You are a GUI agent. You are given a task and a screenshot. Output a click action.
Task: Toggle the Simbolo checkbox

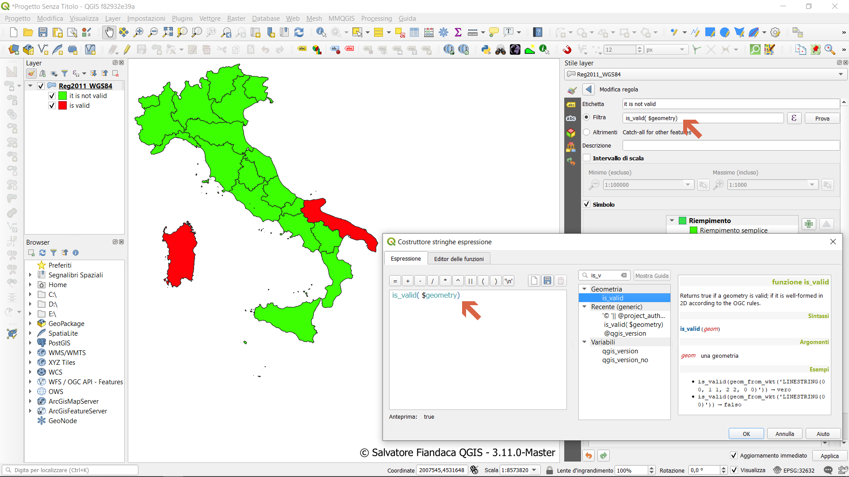586,204
